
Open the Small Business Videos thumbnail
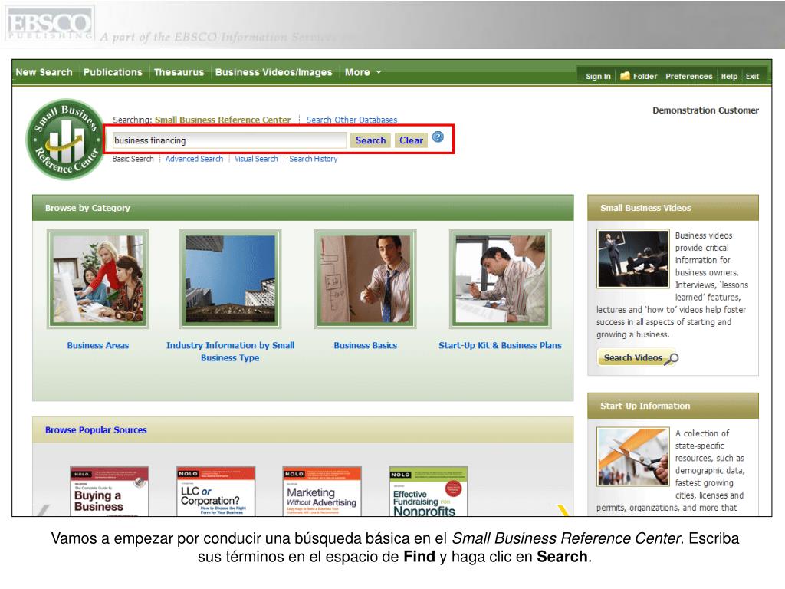[x=632, y=258]
